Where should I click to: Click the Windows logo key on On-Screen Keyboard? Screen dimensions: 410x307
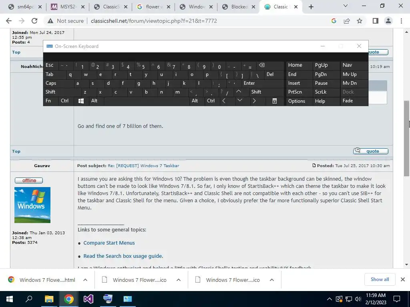[81, 101]
